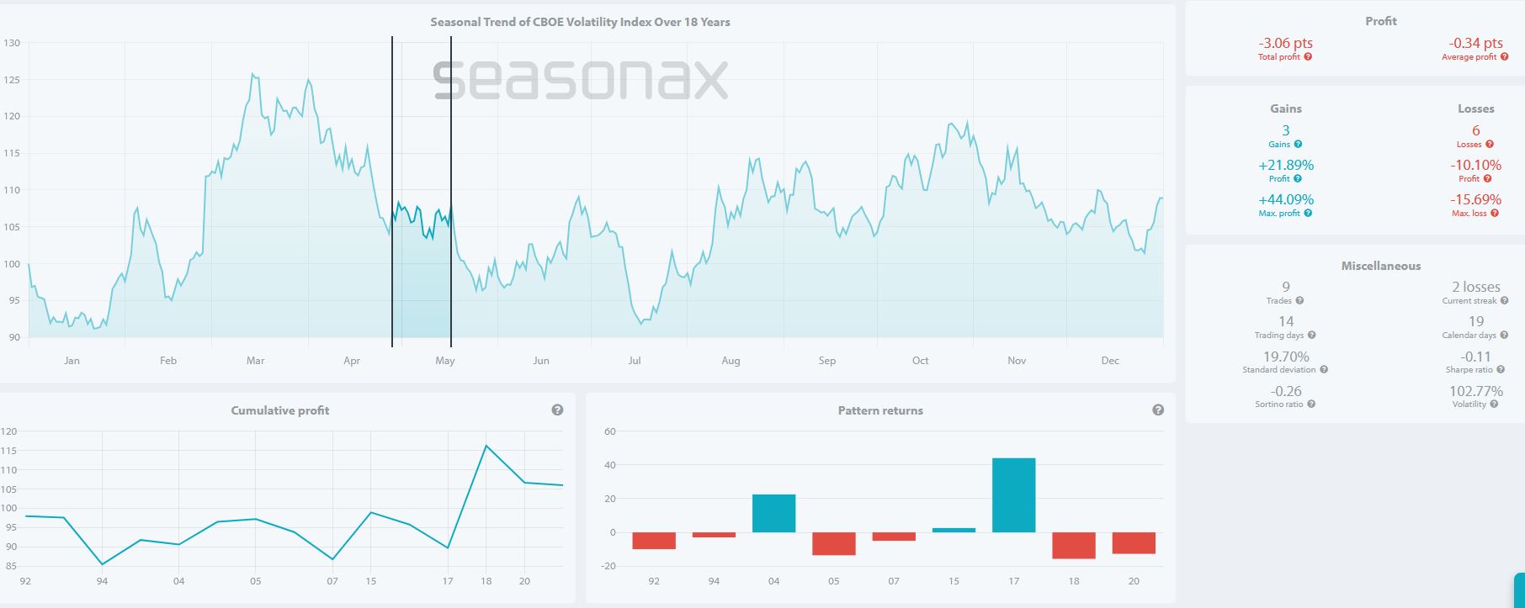Click the Pattern returns chart title
This screenshot has height=608, width=1525.
coord(880,410)
